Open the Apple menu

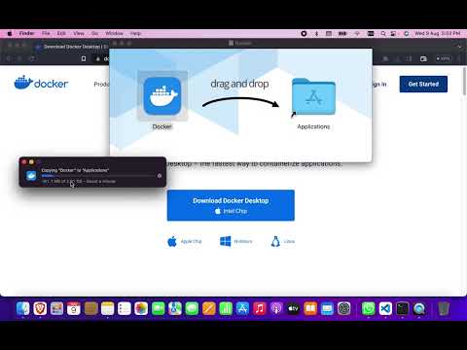tap(10, 33)
